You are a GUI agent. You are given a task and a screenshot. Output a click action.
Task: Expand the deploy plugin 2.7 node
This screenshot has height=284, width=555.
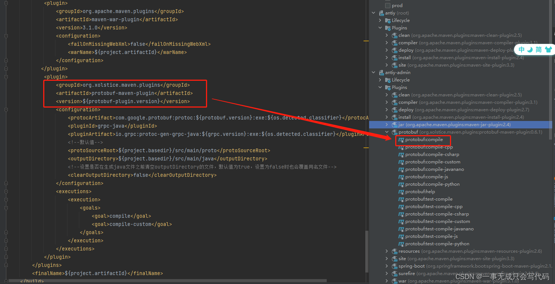click(387, 110)
